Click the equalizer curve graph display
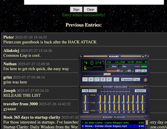This screenshot has width=167, height=129. coord(115,91)
